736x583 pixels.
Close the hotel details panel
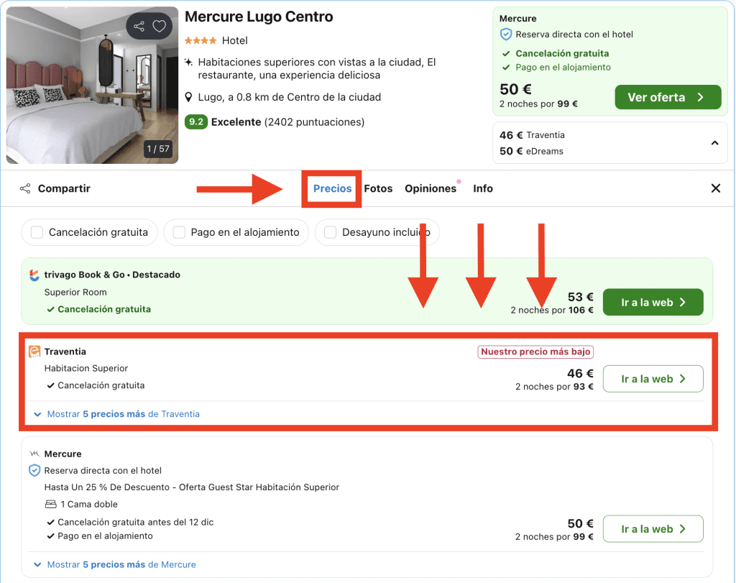pos(715,188)
